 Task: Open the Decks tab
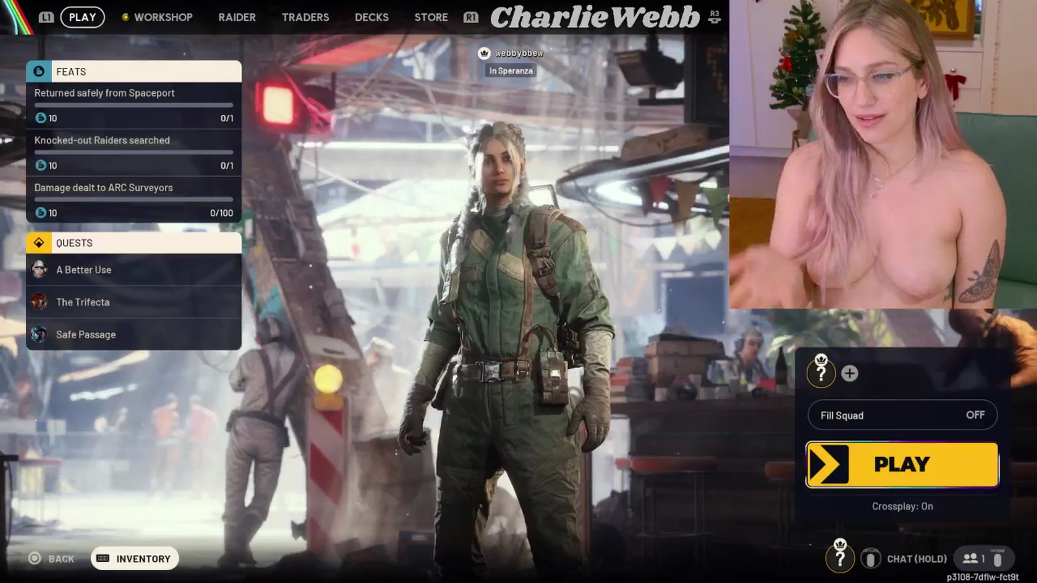pyautogui.click(x=372, y=17)
